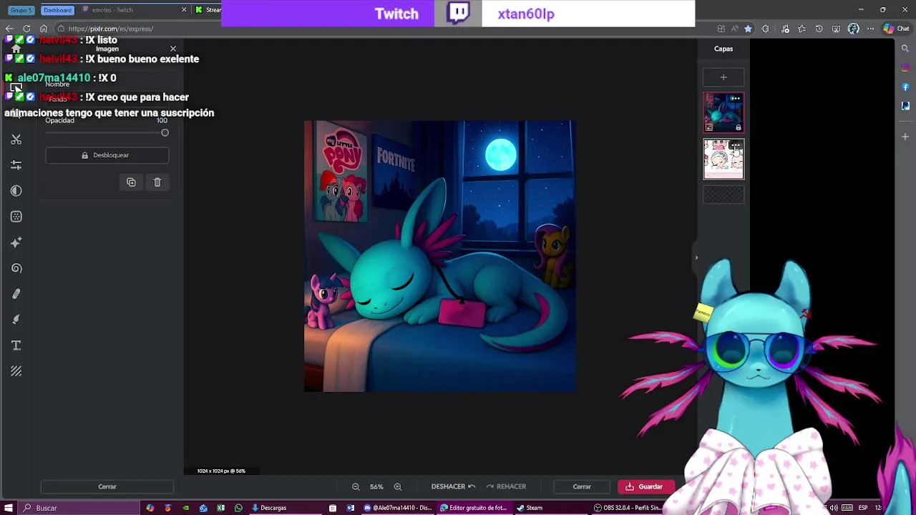The width and height of the screenshot is (916, 515).
Task: Adjust the Opacidad slider handle
Action: click(x=165, y=133)
